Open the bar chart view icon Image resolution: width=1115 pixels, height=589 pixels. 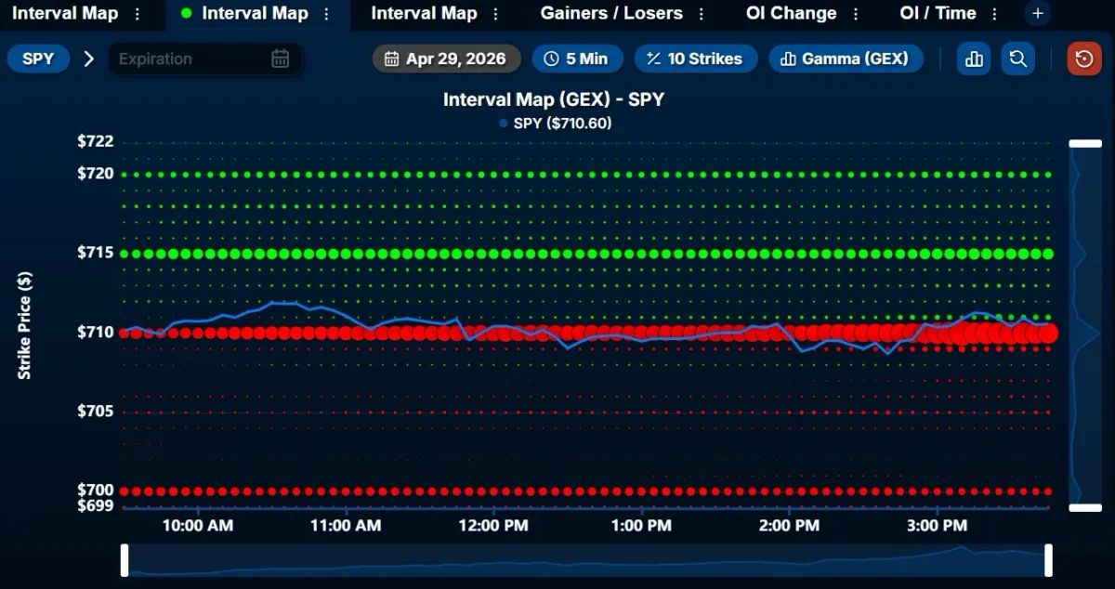[x=974, y=59]
